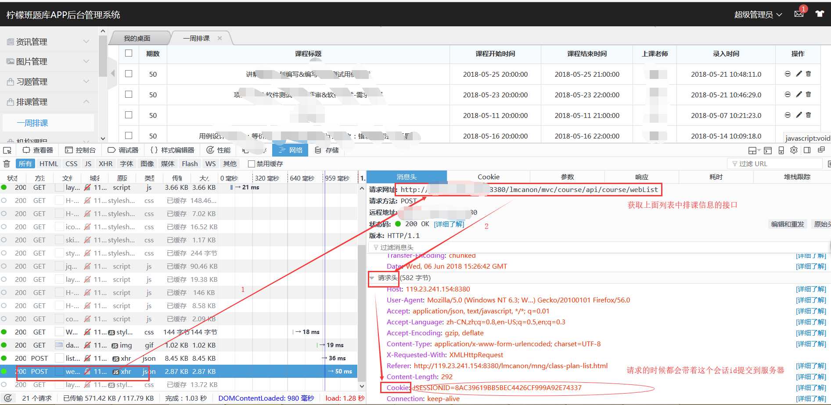
Task: Open the 一周排课 sidebar item
Action: 48,123
